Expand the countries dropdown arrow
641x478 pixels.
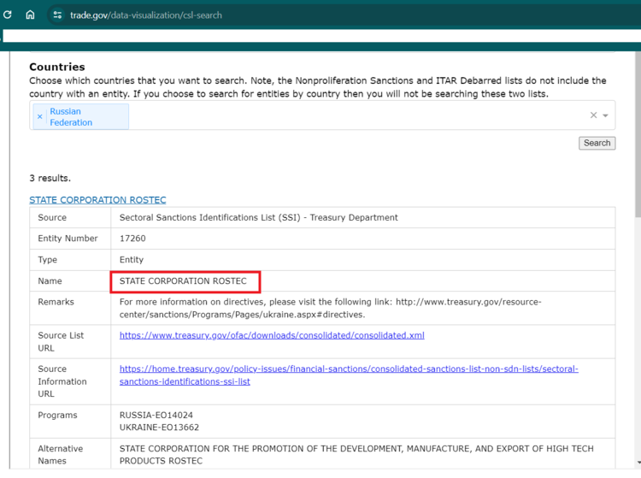coord(606,115)
